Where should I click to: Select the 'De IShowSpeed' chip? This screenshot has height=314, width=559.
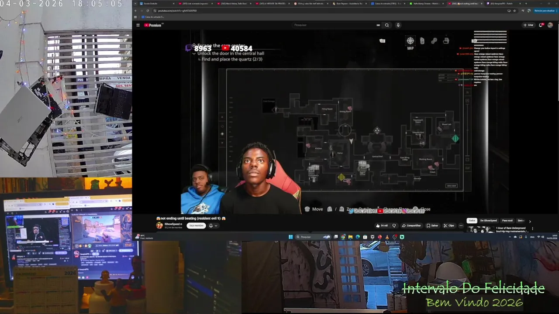point(488,221)
